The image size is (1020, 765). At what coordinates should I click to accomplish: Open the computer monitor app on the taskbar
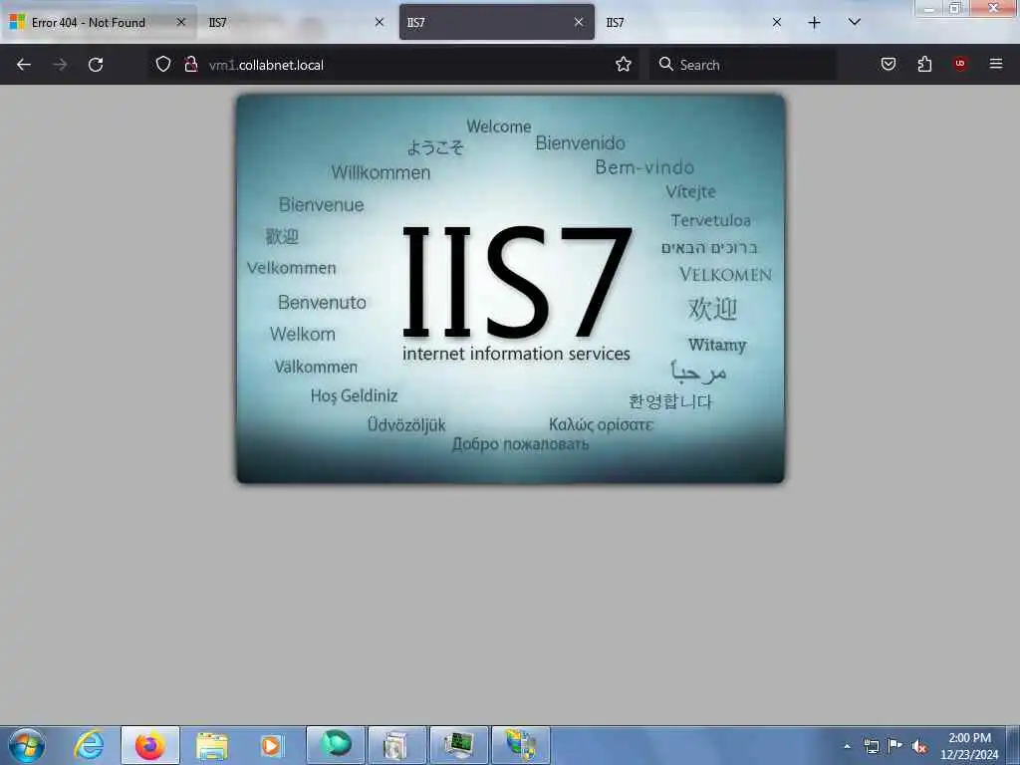[x=458, y=745]
